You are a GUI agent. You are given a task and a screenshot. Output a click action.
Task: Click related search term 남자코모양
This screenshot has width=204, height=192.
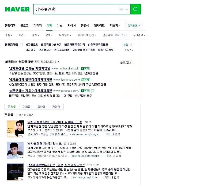pyautogui.click(x=32, y=45)
